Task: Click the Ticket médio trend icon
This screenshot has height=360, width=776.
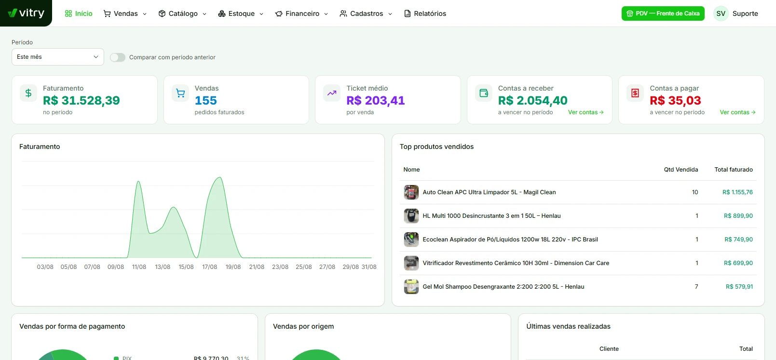Action: pyautogui.click(x=332, y=93)
